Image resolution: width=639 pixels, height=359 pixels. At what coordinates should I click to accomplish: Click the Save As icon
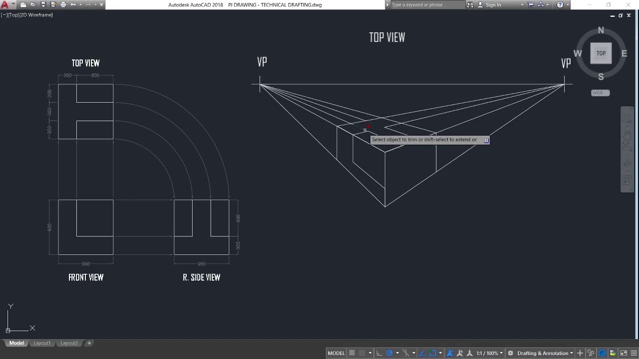(x=53, y=4)
